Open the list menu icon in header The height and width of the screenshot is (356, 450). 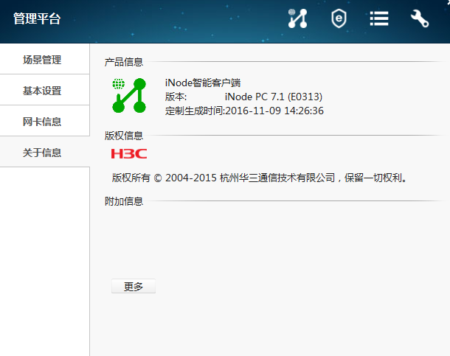379,18
